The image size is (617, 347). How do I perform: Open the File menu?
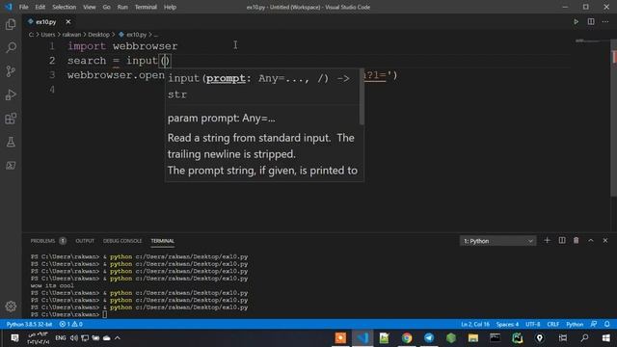tap(23, 7)
